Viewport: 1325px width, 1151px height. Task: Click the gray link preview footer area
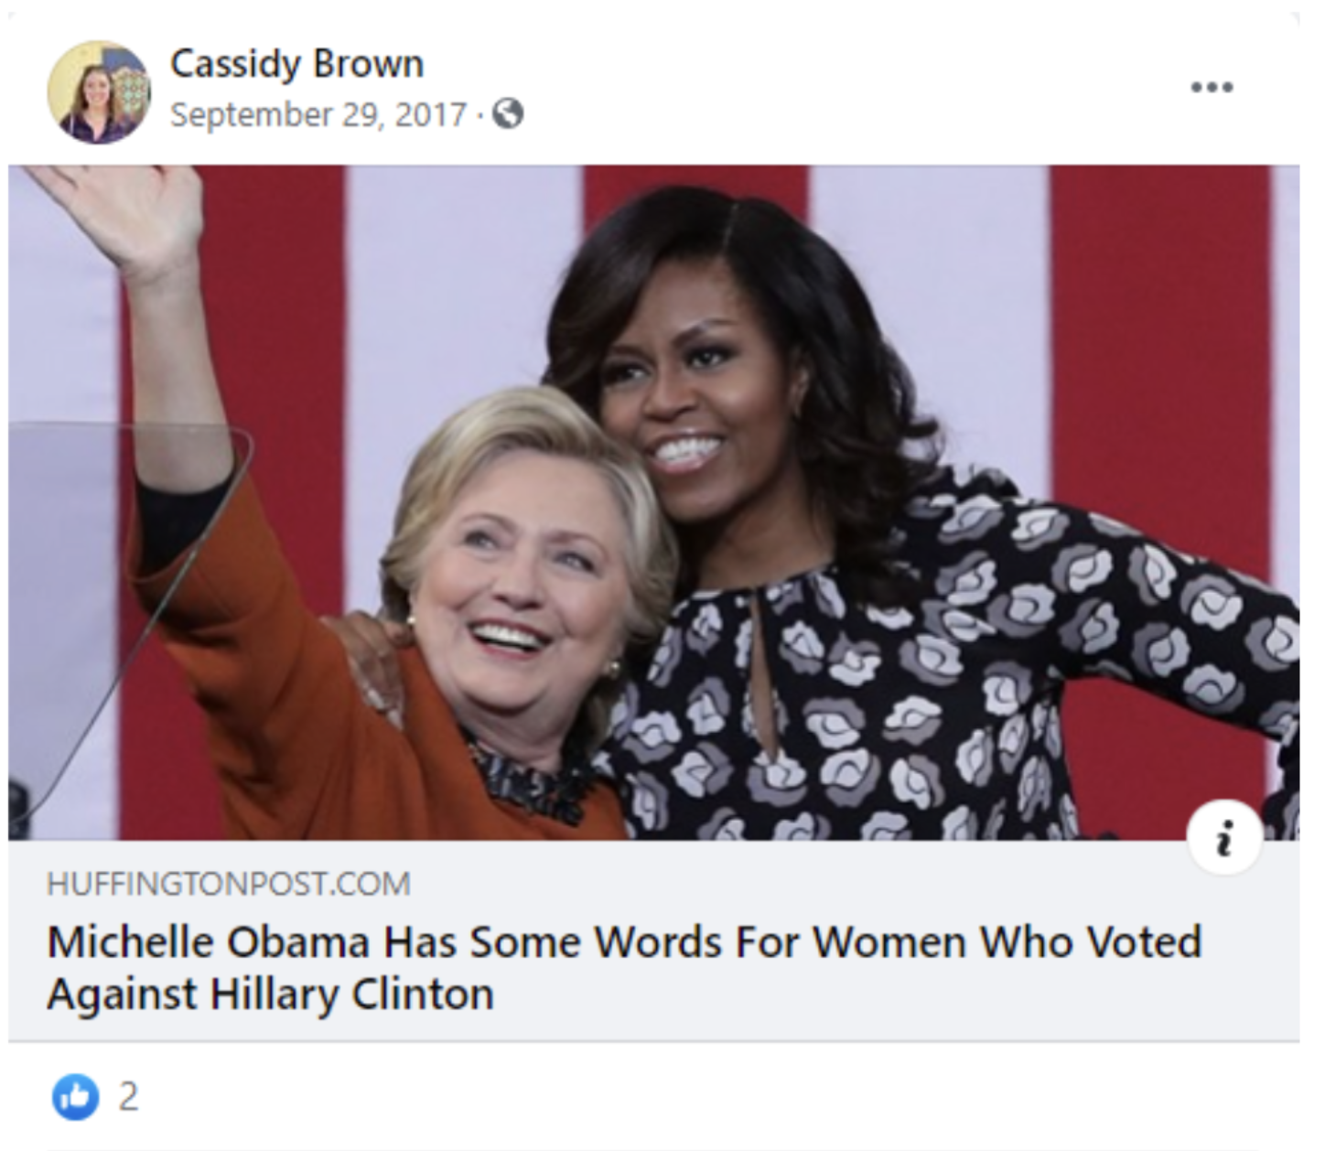coord(653,940)
